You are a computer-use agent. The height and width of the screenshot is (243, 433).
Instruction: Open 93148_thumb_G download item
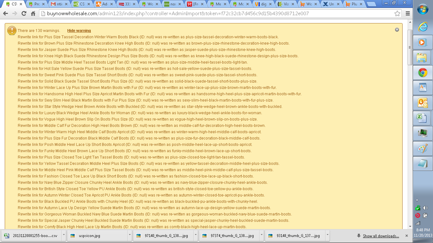[x=295, y=236]
